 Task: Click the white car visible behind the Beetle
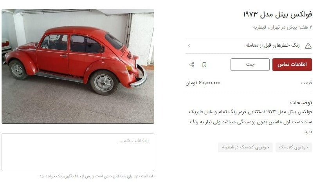[6, 46]
